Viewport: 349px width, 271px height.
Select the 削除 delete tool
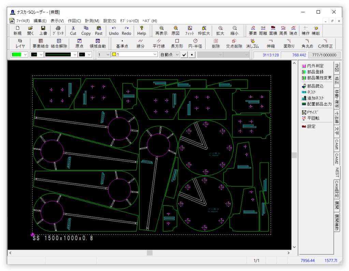pyautogui.click(x=216, y=43)
